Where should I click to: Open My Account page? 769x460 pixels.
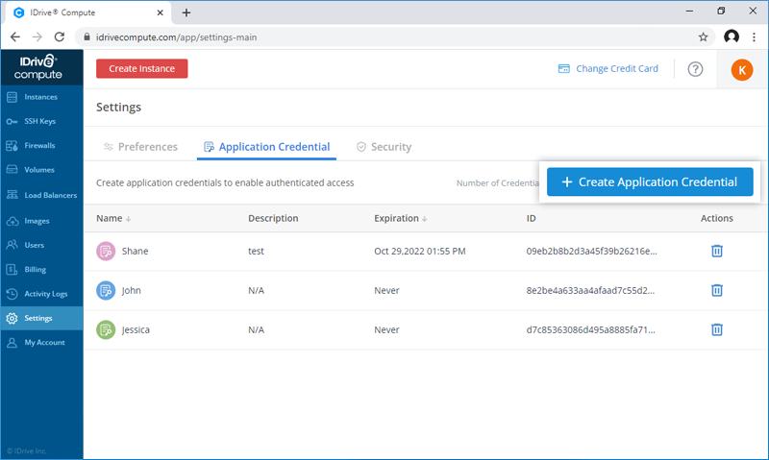pyautogui.click(x=41, y=343)
